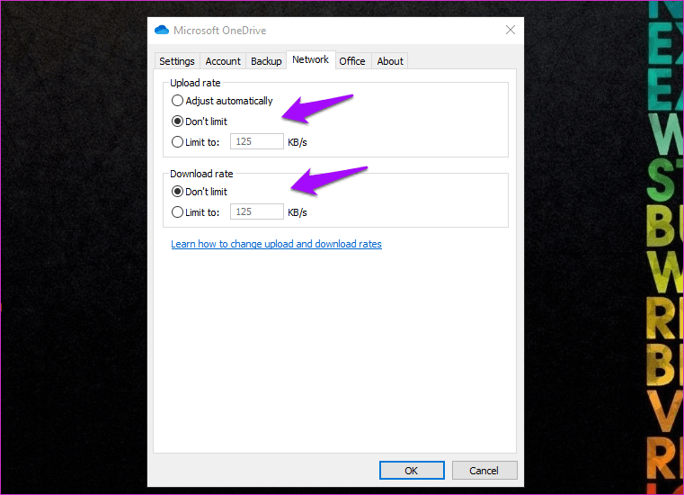Click the Download rate group label

(x=201, y=174)
